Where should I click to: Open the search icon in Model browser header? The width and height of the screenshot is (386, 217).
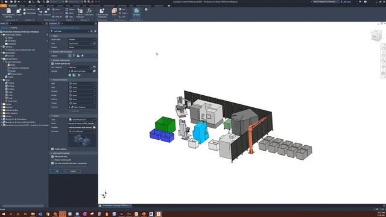point(43,24)
